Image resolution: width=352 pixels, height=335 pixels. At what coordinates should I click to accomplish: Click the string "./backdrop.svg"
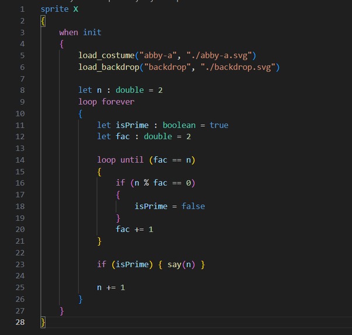tap(238, 67)
